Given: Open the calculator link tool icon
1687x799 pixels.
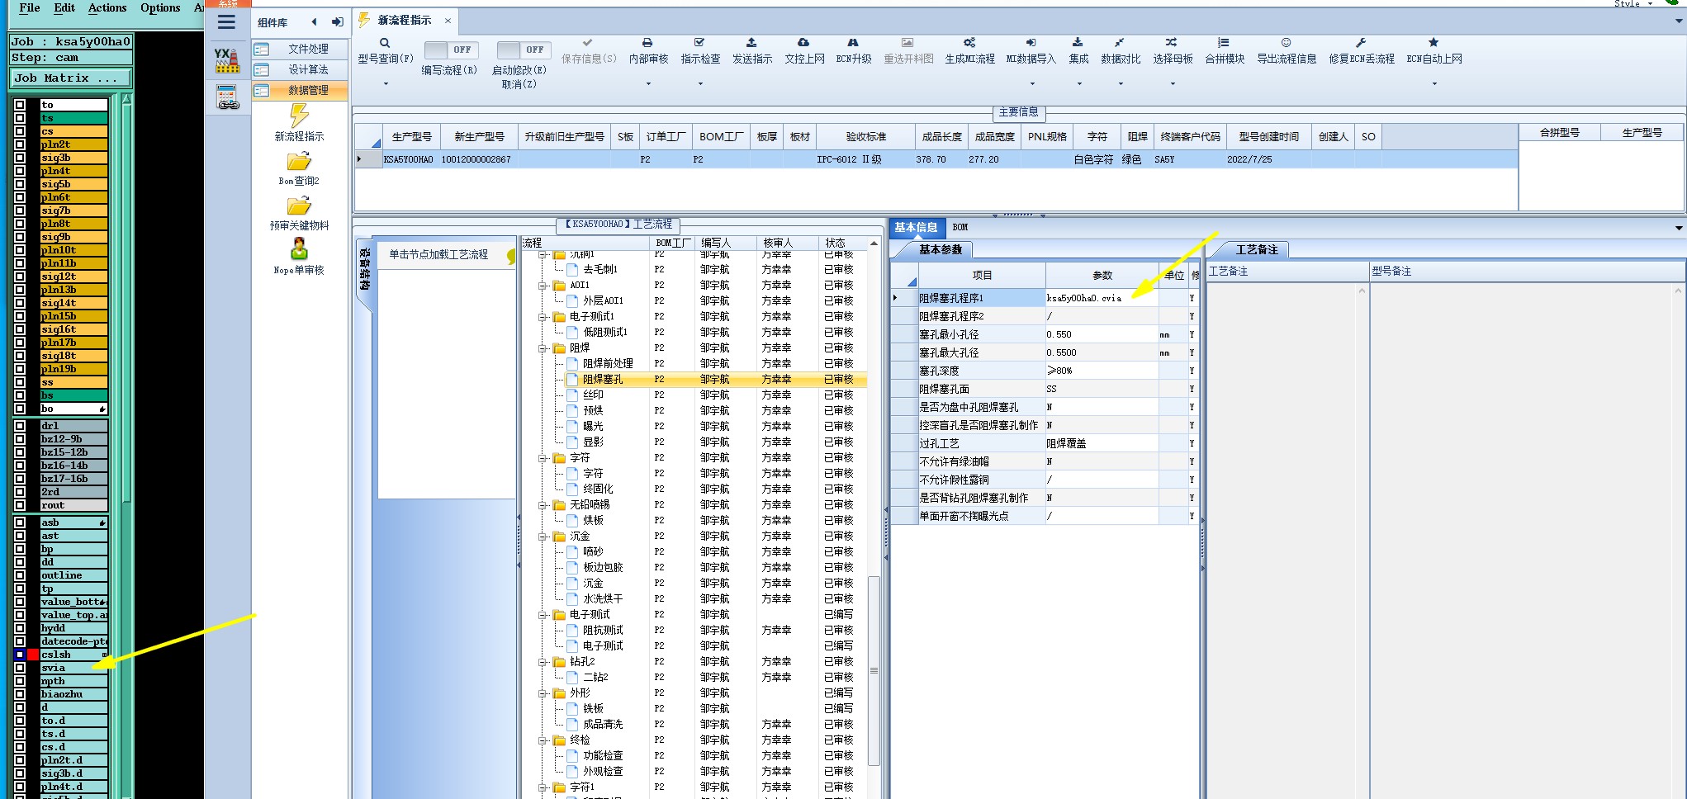Looking at the screenshot, I should (227, 97).
